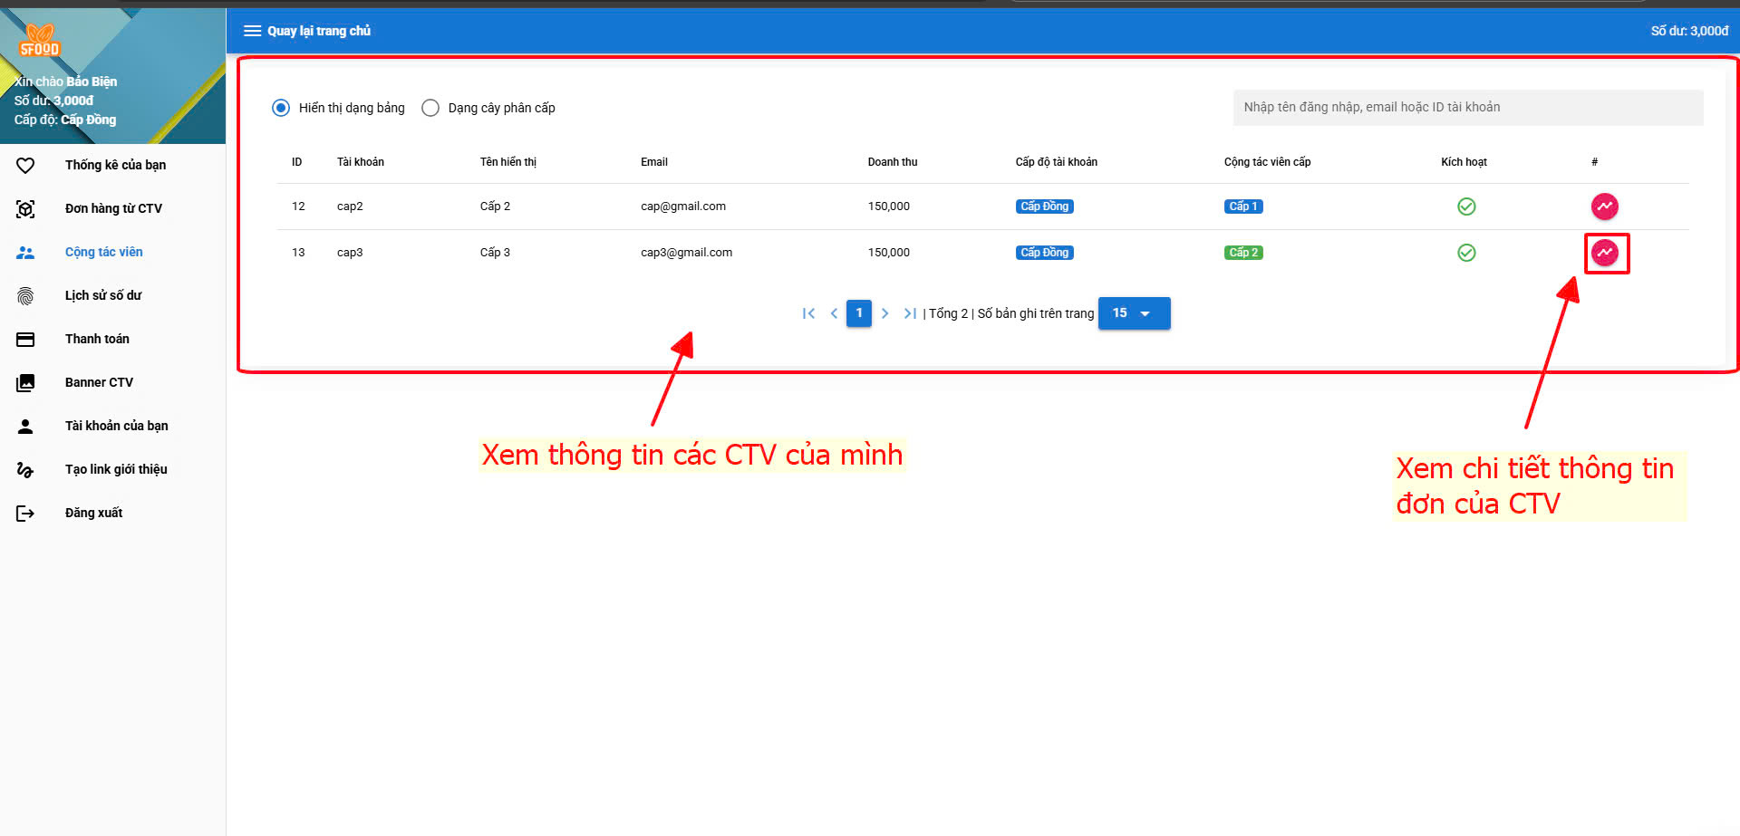This screenshot has width=1740, height=836.
Task: Click the green activation check for cap3
Action: [x=1465, y=253]
